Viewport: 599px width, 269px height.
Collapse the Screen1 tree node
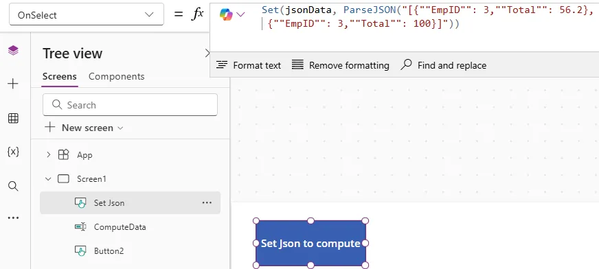pos(48,178)
